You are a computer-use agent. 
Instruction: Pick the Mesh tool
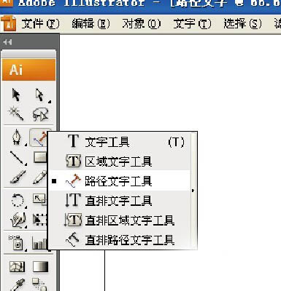(17, 267)
